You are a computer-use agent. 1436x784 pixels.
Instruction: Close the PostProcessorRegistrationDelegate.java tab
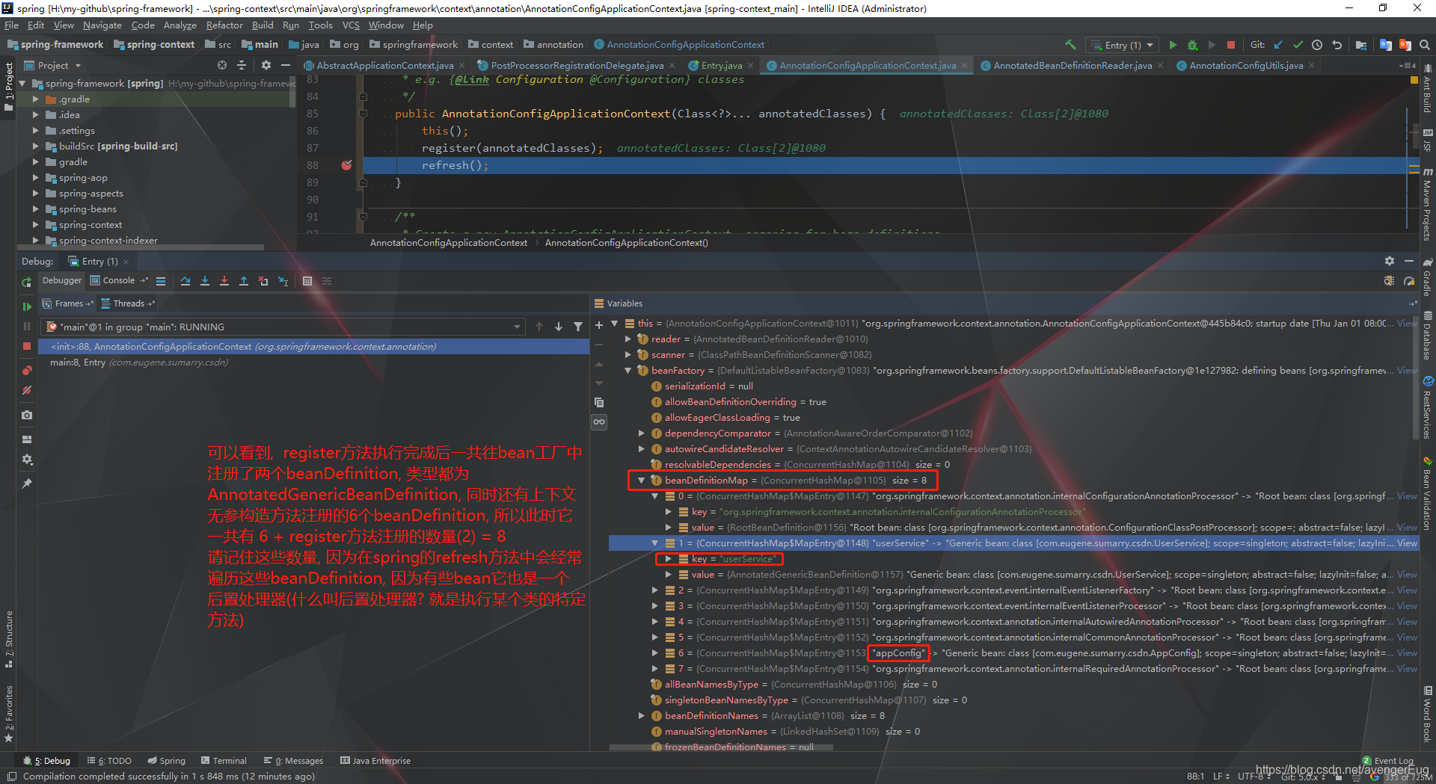[x=672, y=66]
